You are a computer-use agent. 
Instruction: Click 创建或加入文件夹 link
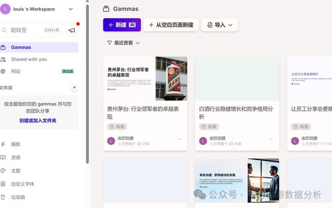pyautogui.click(x=38, y=121)
